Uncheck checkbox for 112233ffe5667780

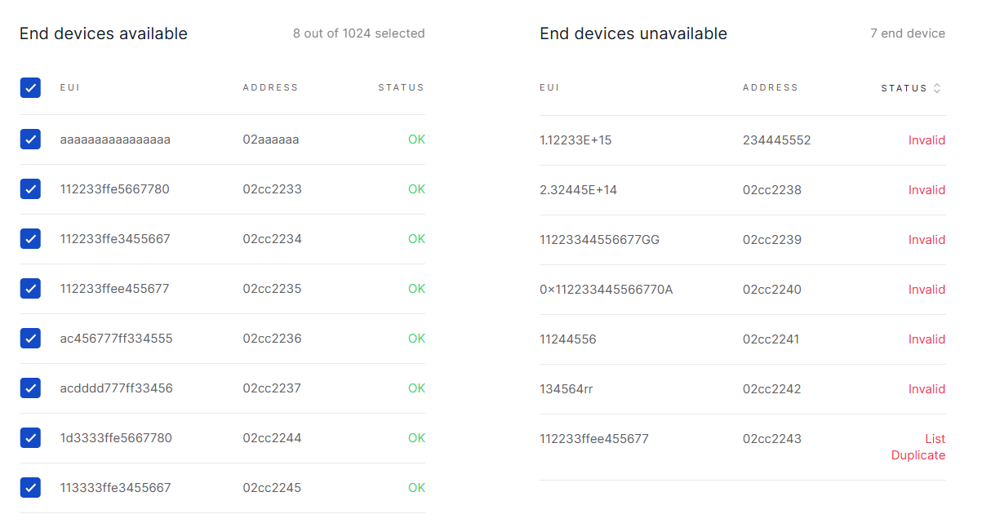(30, 188)
